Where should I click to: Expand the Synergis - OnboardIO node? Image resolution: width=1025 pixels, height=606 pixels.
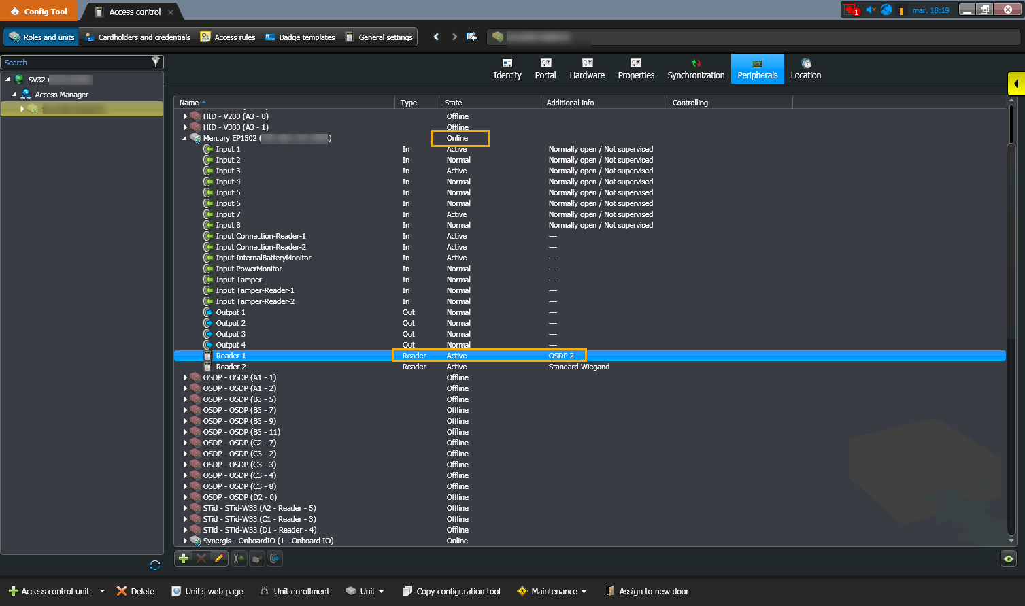click(x=185, y=541)
